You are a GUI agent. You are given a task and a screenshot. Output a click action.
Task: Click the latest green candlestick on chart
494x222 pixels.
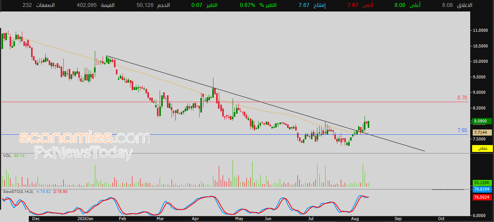point(368,124)
